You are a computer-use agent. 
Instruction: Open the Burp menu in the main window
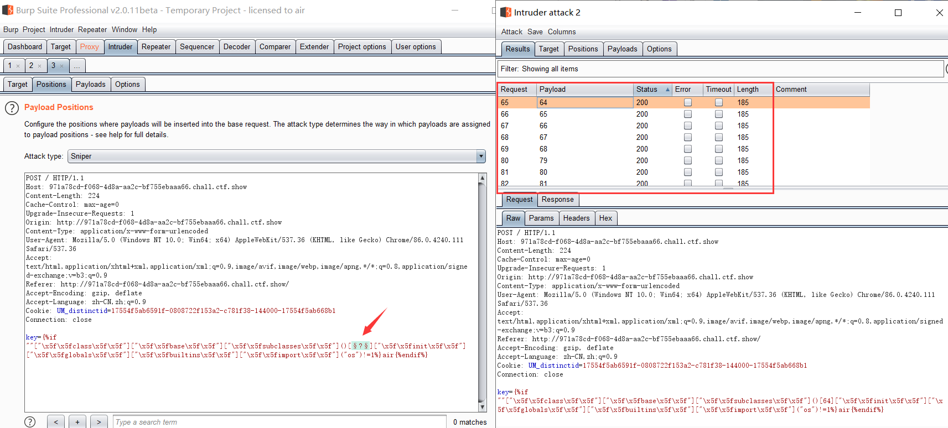tap(11, 30)
